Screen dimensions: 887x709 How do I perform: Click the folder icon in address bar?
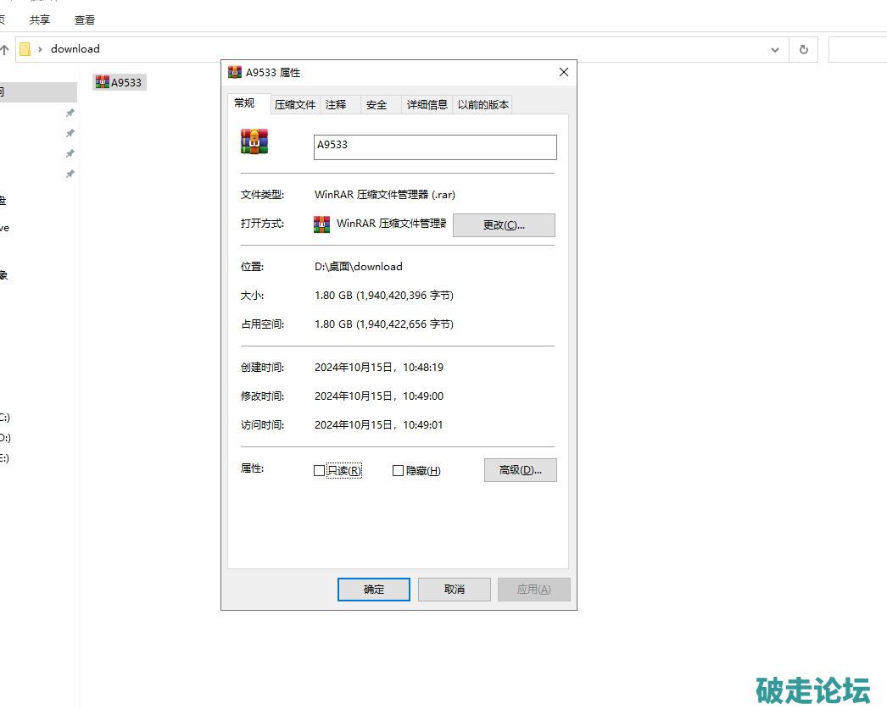pyautogui.click(x=25, y=49)
